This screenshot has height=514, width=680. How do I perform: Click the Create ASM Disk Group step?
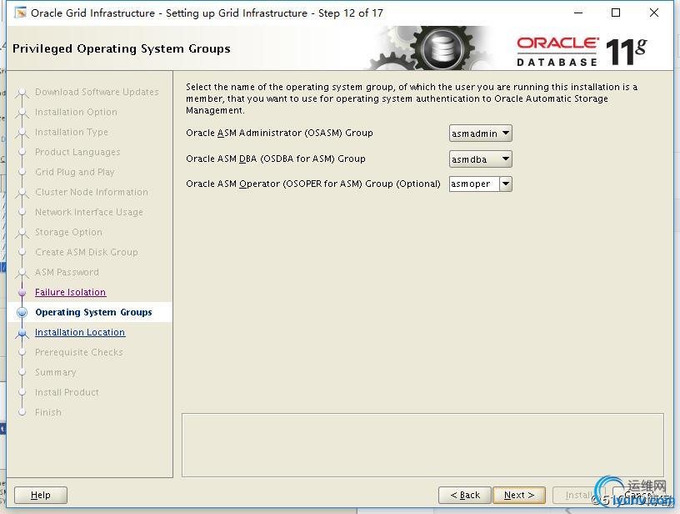(x=87, y=252)
